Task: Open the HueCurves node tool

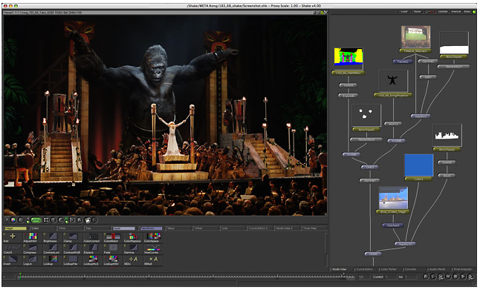Action: (153, 248)
